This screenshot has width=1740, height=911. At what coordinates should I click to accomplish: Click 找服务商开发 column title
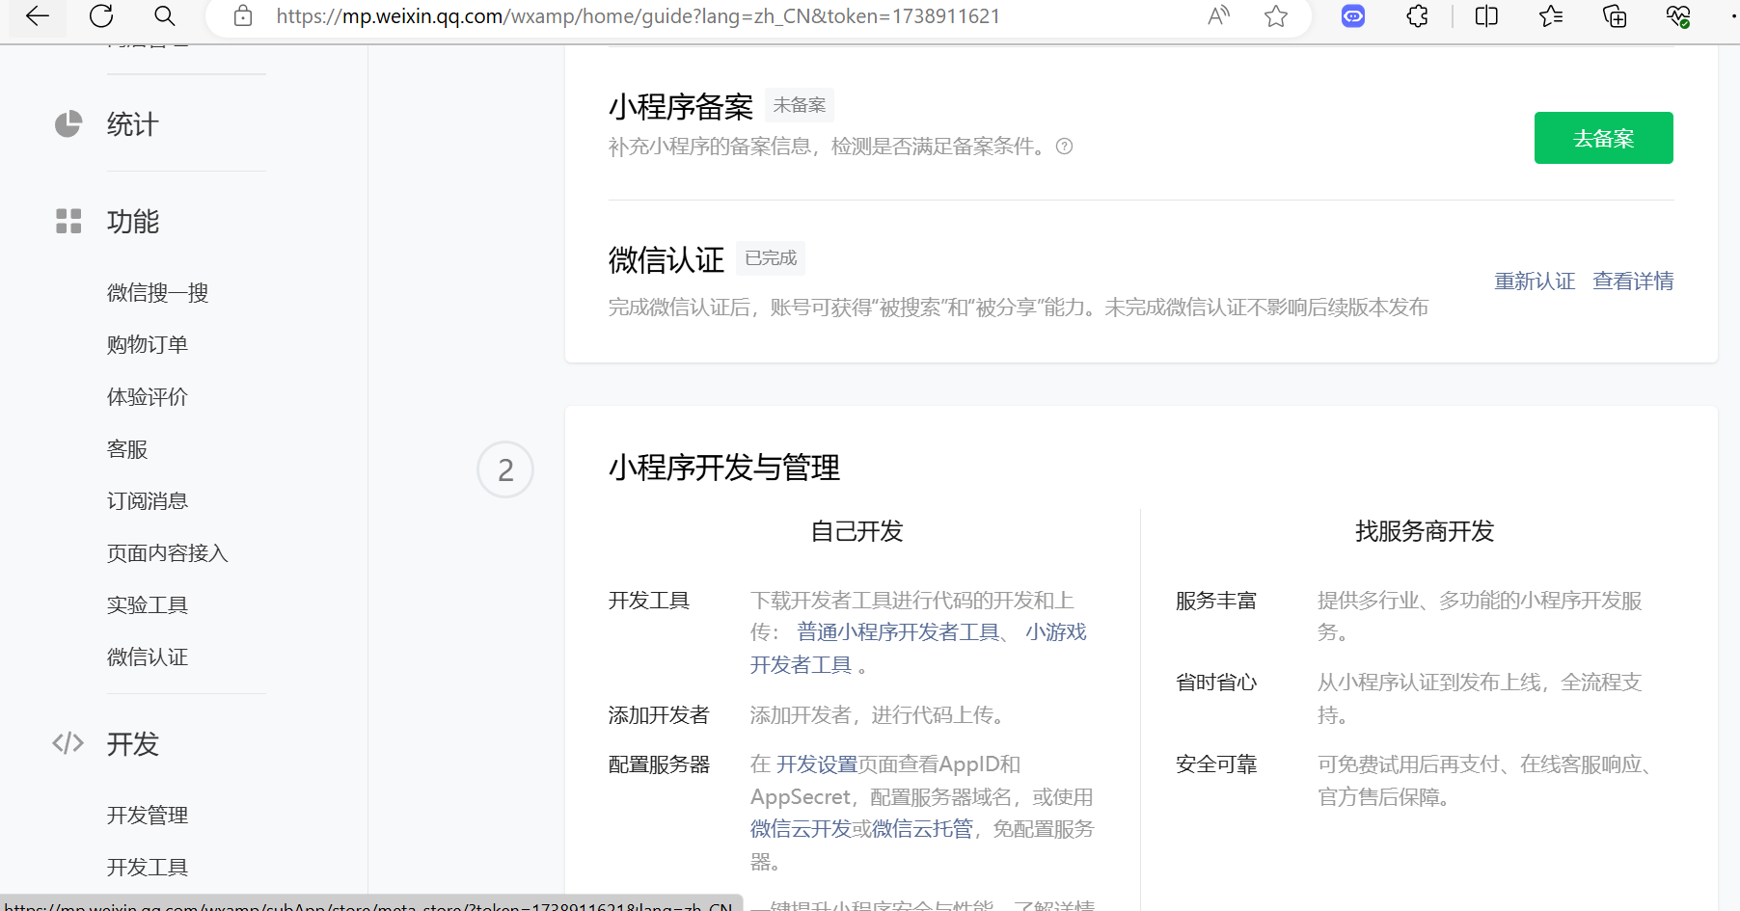1425,531
